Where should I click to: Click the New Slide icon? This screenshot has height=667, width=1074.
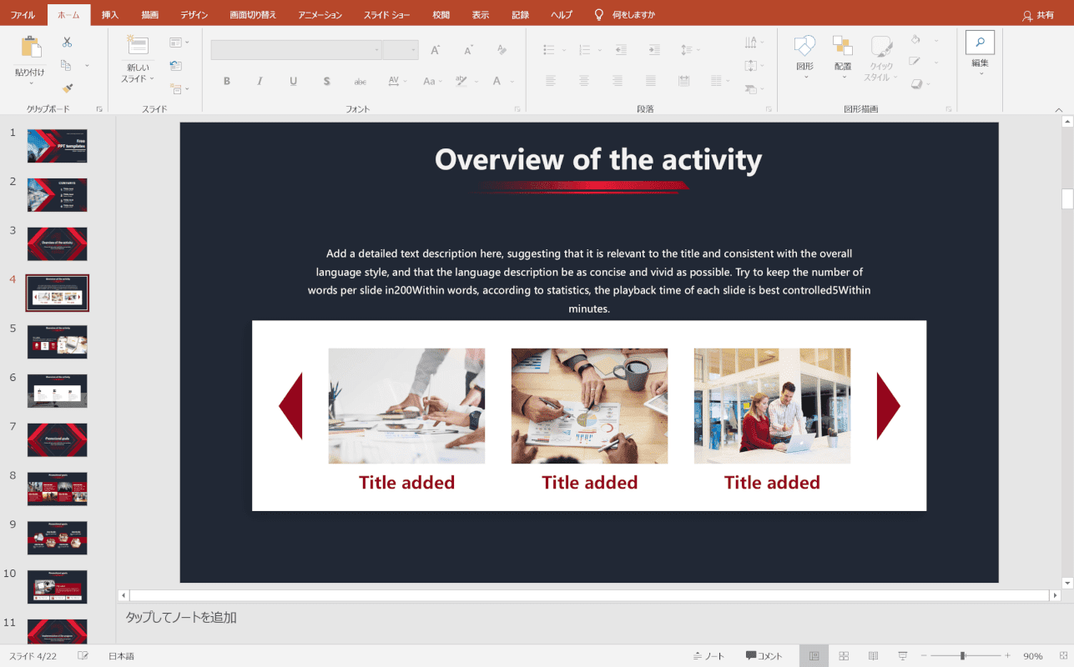coord(137,46)
